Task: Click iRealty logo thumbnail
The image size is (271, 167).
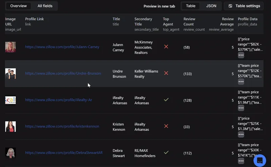Action: [11, 100]
